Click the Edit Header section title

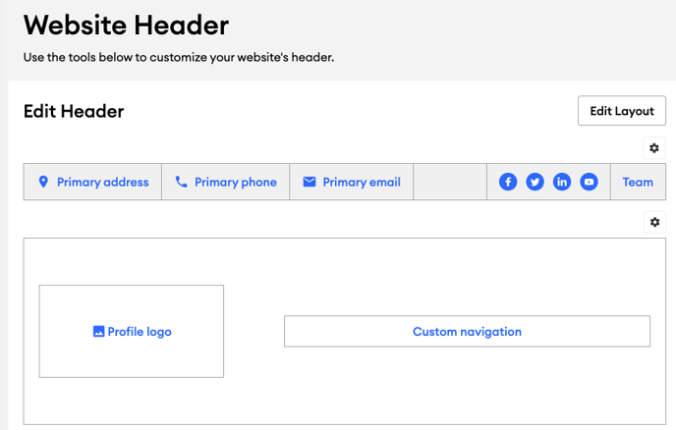click(74, 111)
